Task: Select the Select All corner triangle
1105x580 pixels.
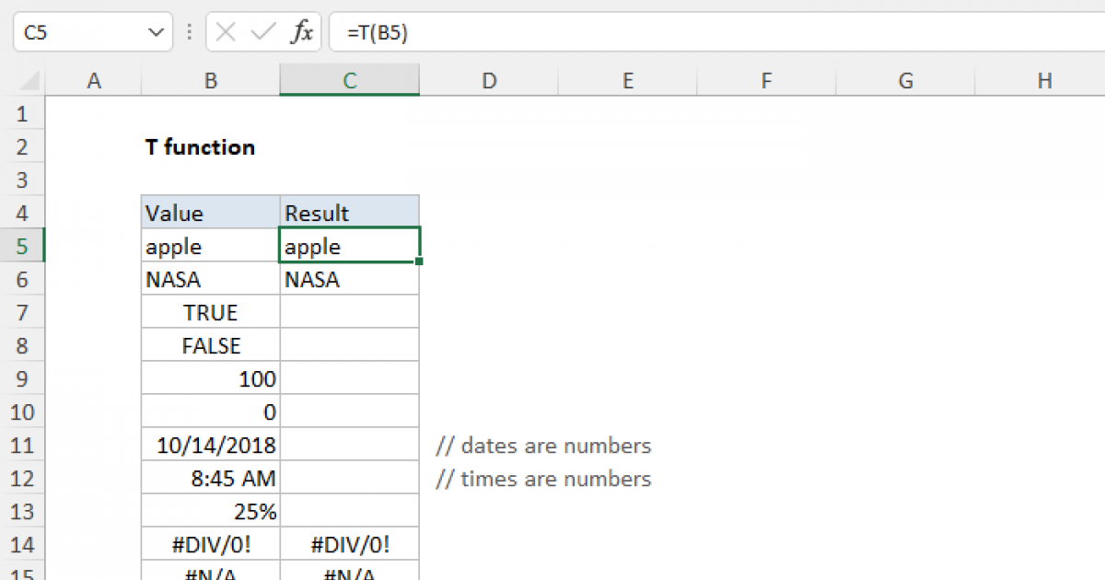Action: click(x=23, y=81)
